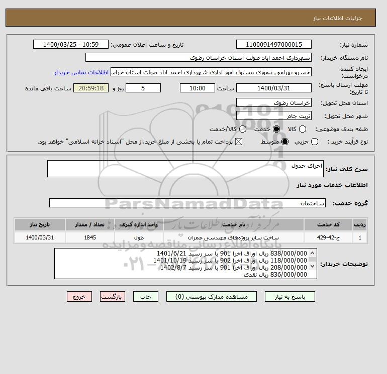Click service name ساخت سایر پروژه‌های مهندسی عمران
Image resolution: width=387 pixels, height=374 pixels.
tap(234, 237)
